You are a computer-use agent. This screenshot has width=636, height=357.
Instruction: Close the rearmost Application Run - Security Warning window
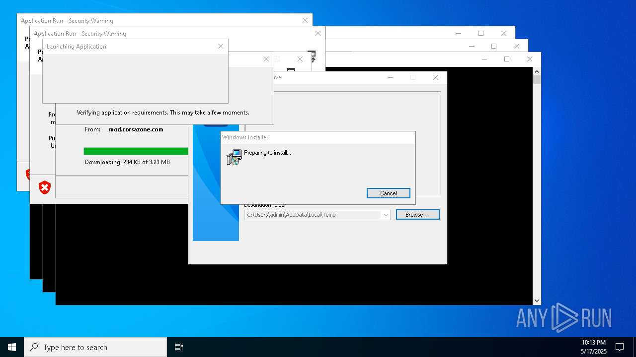click(x=305, y=20)
